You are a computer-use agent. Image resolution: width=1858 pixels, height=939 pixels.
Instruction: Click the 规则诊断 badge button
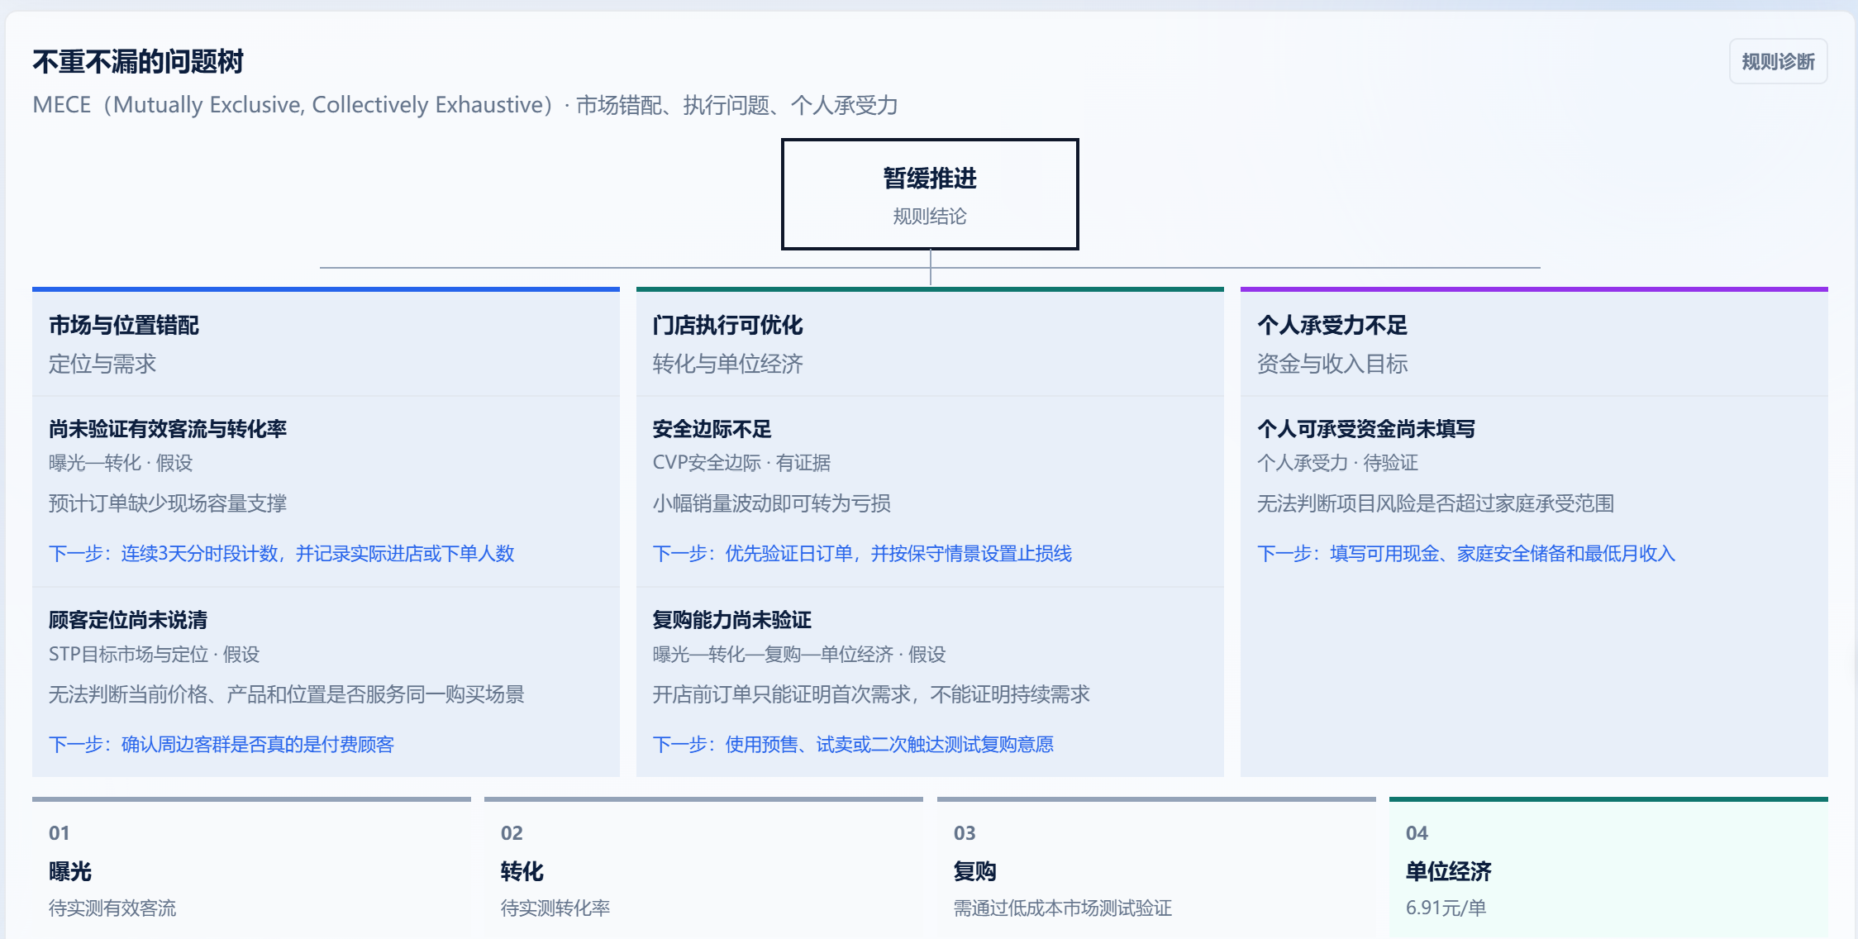[x=1778, y=62]
